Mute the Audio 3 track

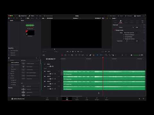(55, 84)
